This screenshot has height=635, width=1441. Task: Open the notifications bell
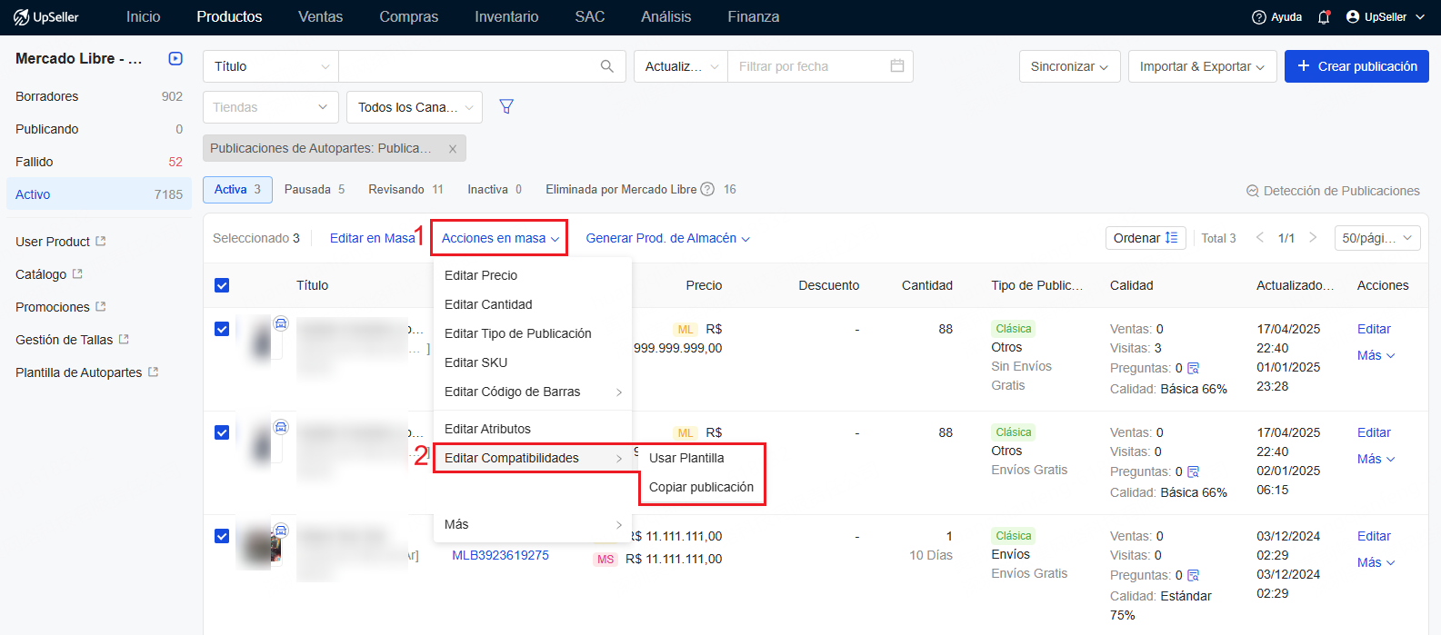[1324, 17]
